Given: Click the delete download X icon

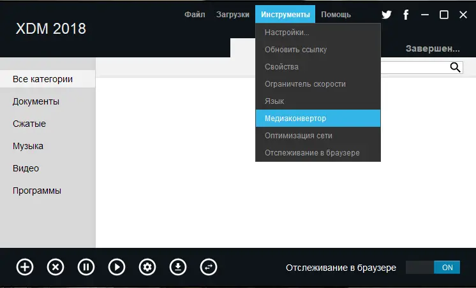Looking at the screenshot, I should pos(56,267).
